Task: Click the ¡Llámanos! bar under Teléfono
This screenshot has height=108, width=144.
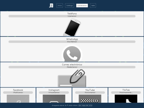Action: pyautogui.click(x=72, y=16)
